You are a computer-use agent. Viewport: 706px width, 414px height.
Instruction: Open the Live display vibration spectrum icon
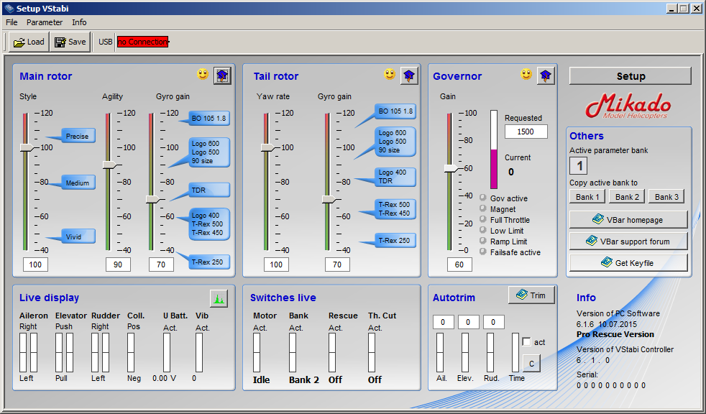pyautogui.click(x=219, y=298)
